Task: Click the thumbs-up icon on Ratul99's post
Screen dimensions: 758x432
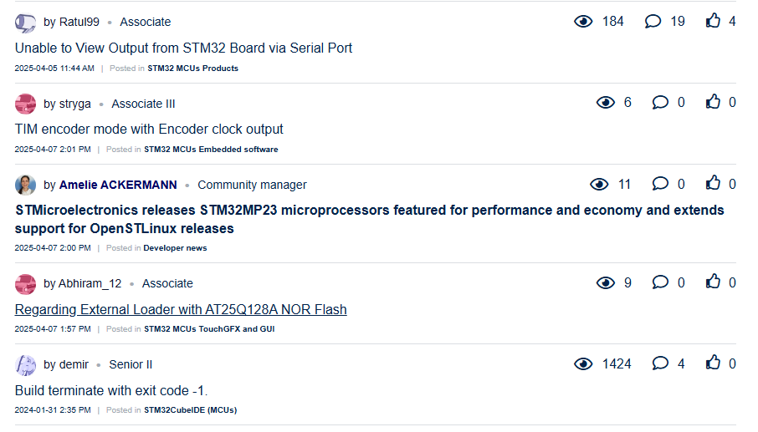Action: [713, 21]
